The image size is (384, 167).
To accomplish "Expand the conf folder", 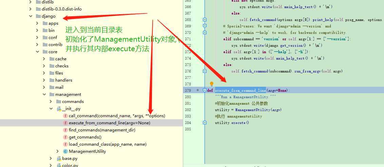I will coord(37,37).
